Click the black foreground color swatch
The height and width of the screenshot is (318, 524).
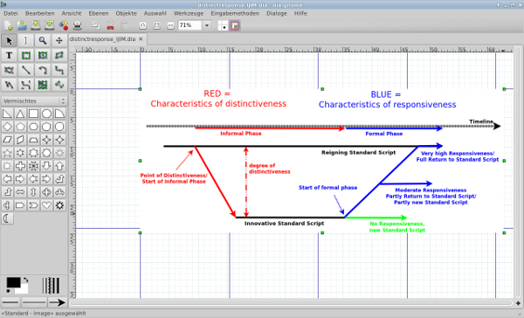tap(13, 282)
